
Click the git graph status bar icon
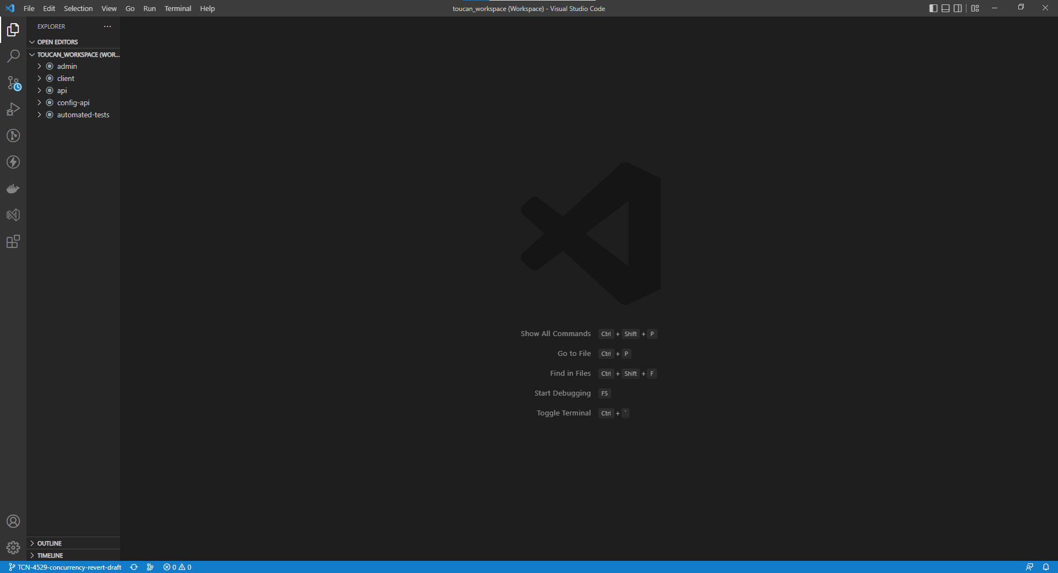(150, 567)
